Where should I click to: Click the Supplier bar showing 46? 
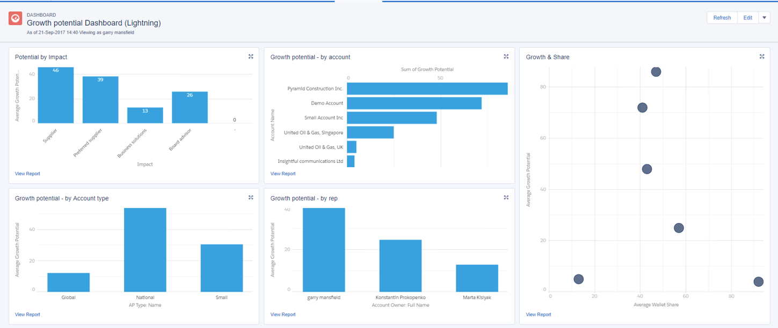[x=56, y=95]
